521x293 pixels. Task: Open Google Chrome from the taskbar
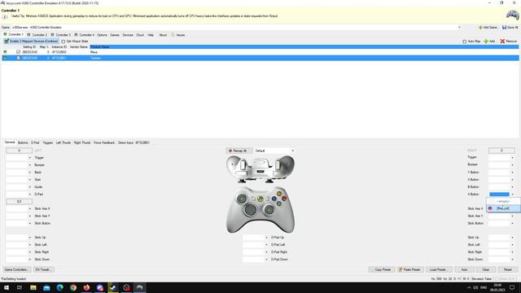pyautogui.click(x=73, y=287)
